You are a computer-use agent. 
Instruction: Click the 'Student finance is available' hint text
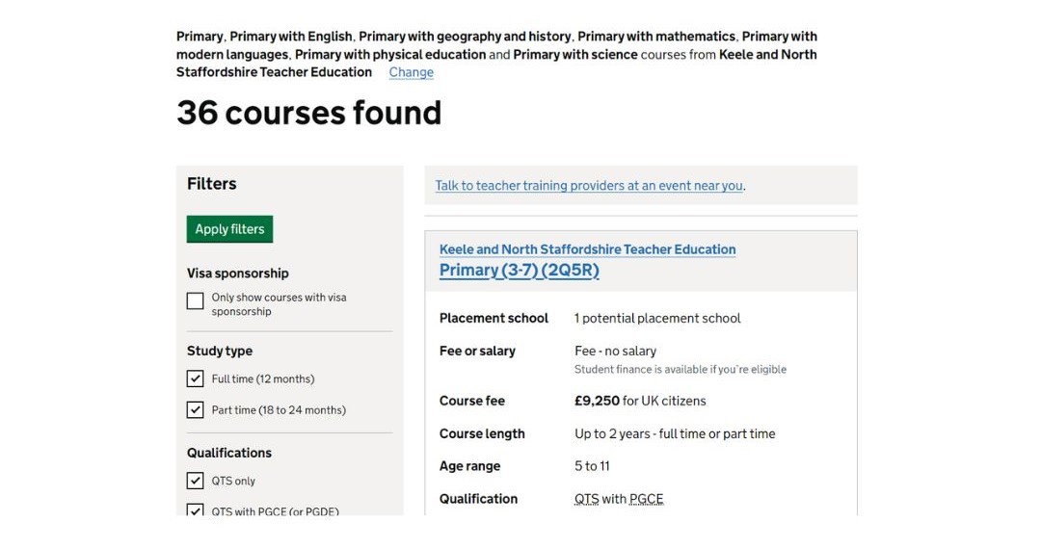click(680, 370)
